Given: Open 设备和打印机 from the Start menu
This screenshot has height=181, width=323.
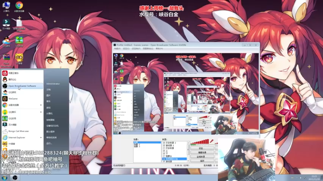Looking at the screenshot, I should (52, 125).
